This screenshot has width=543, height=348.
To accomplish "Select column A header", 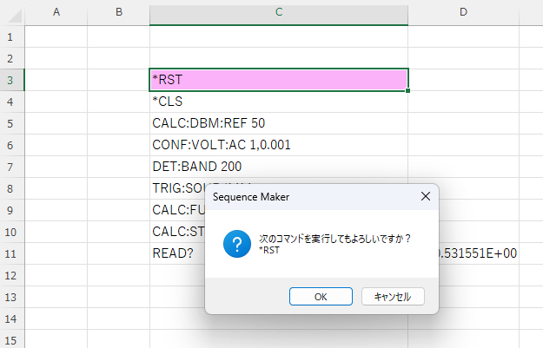I will [x=56, y=12].
